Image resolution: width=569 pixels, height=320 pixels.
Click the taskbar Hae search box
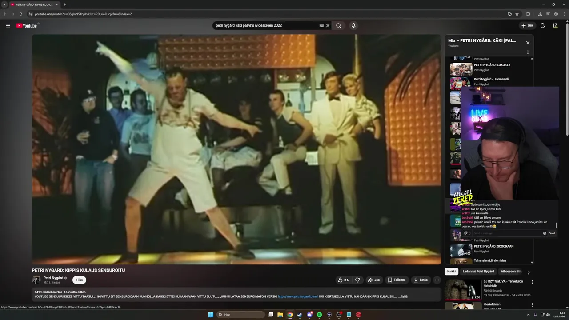point(241,315)
